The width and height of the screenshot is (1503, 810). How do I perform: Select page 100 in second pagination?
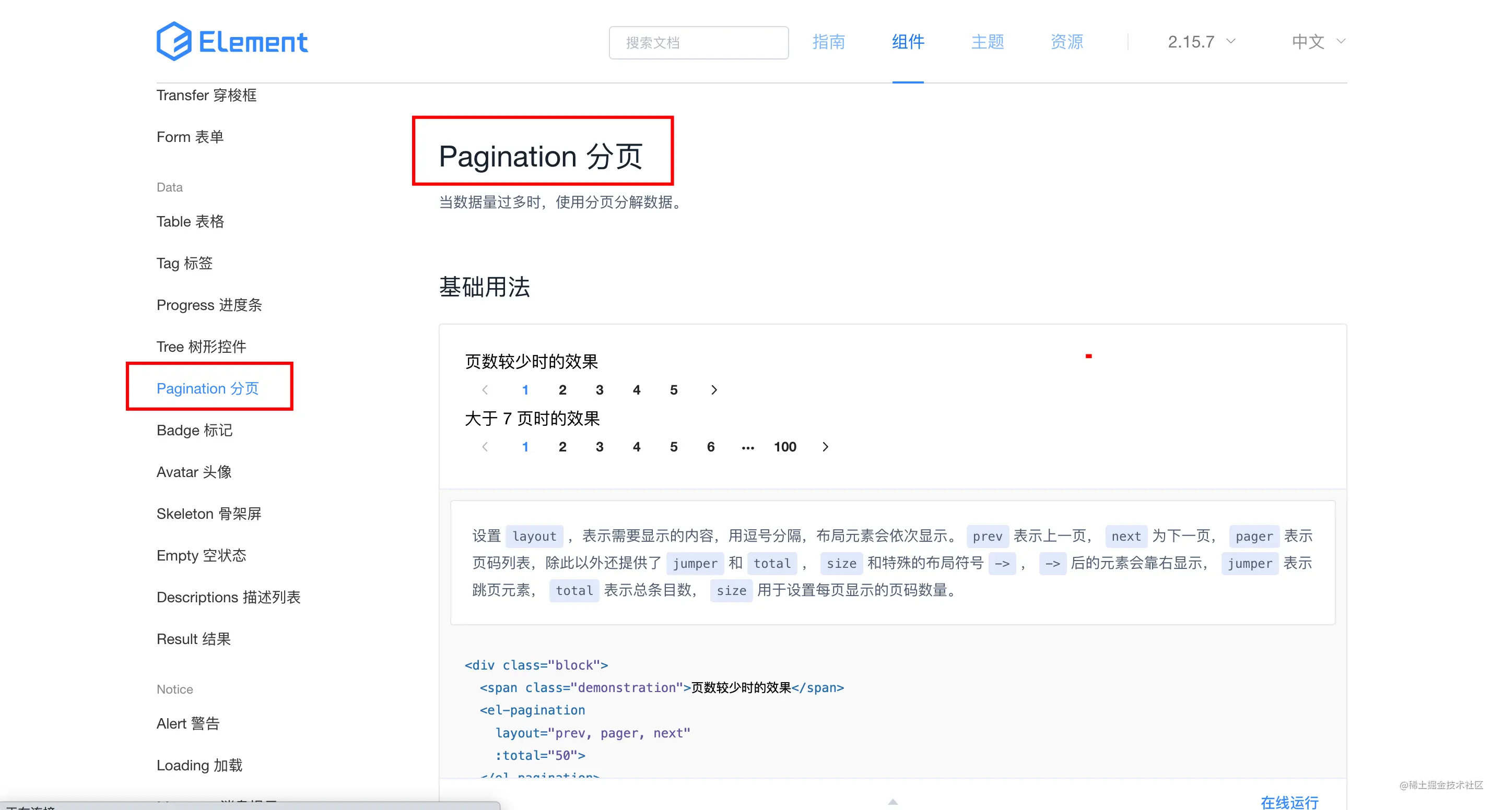coord(785,447)
